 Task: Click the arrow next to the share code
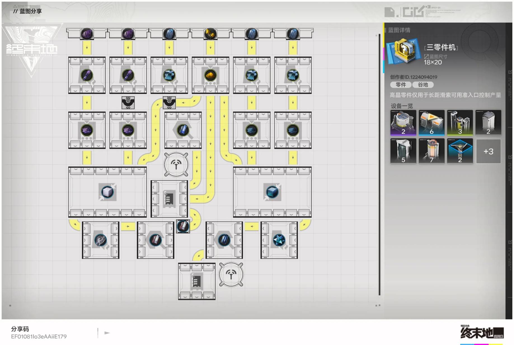[107, 333]
